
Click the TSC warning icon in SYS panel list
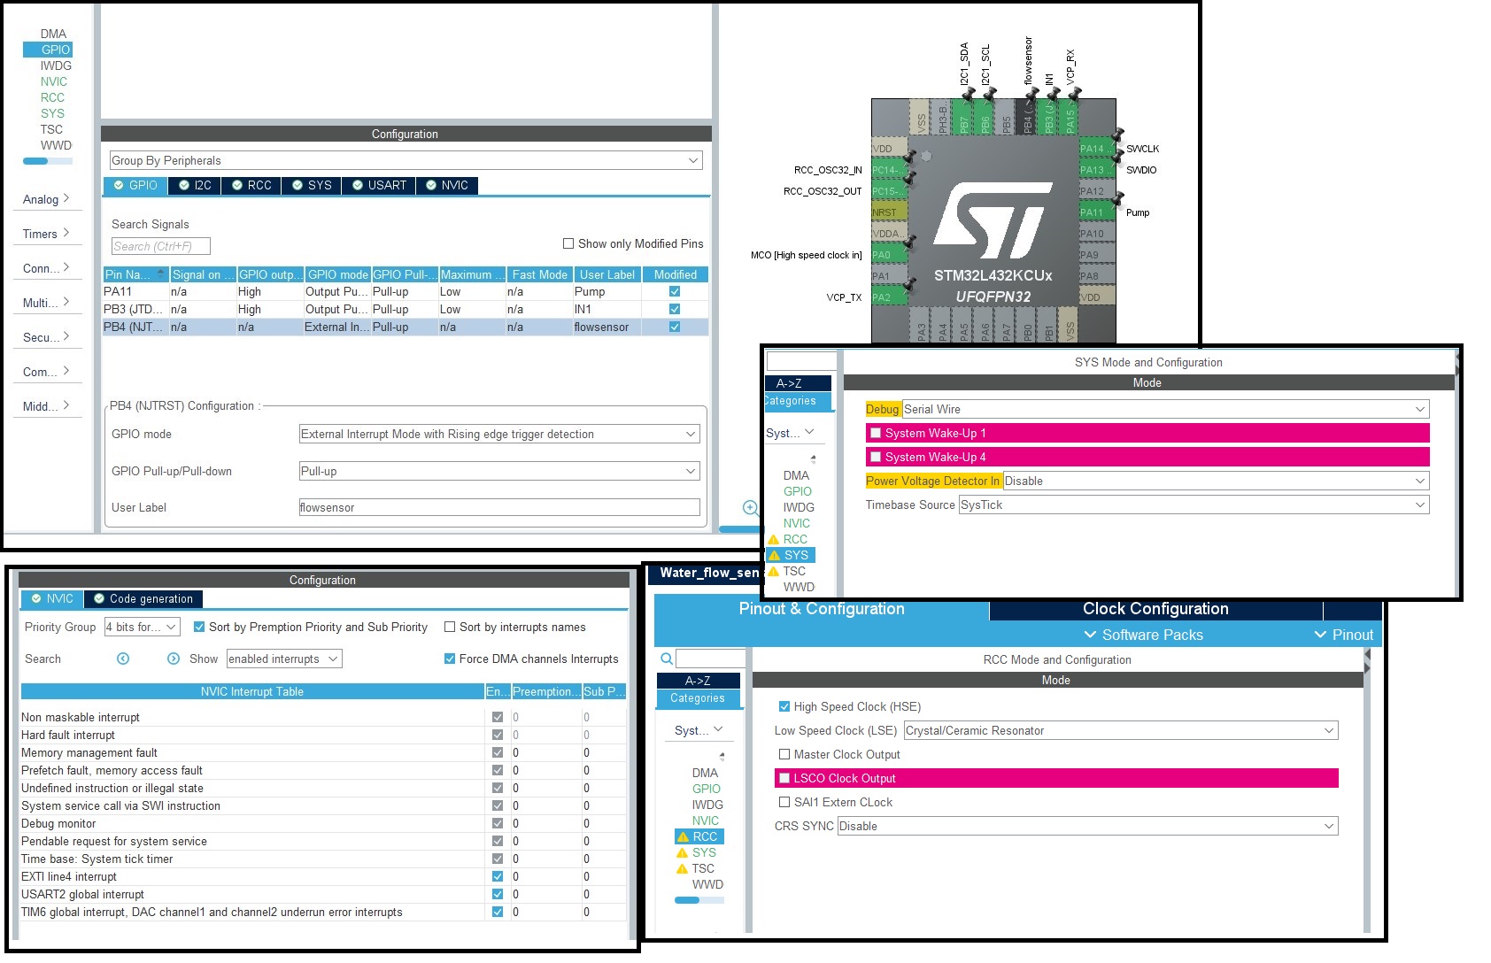tap(774, 571)
